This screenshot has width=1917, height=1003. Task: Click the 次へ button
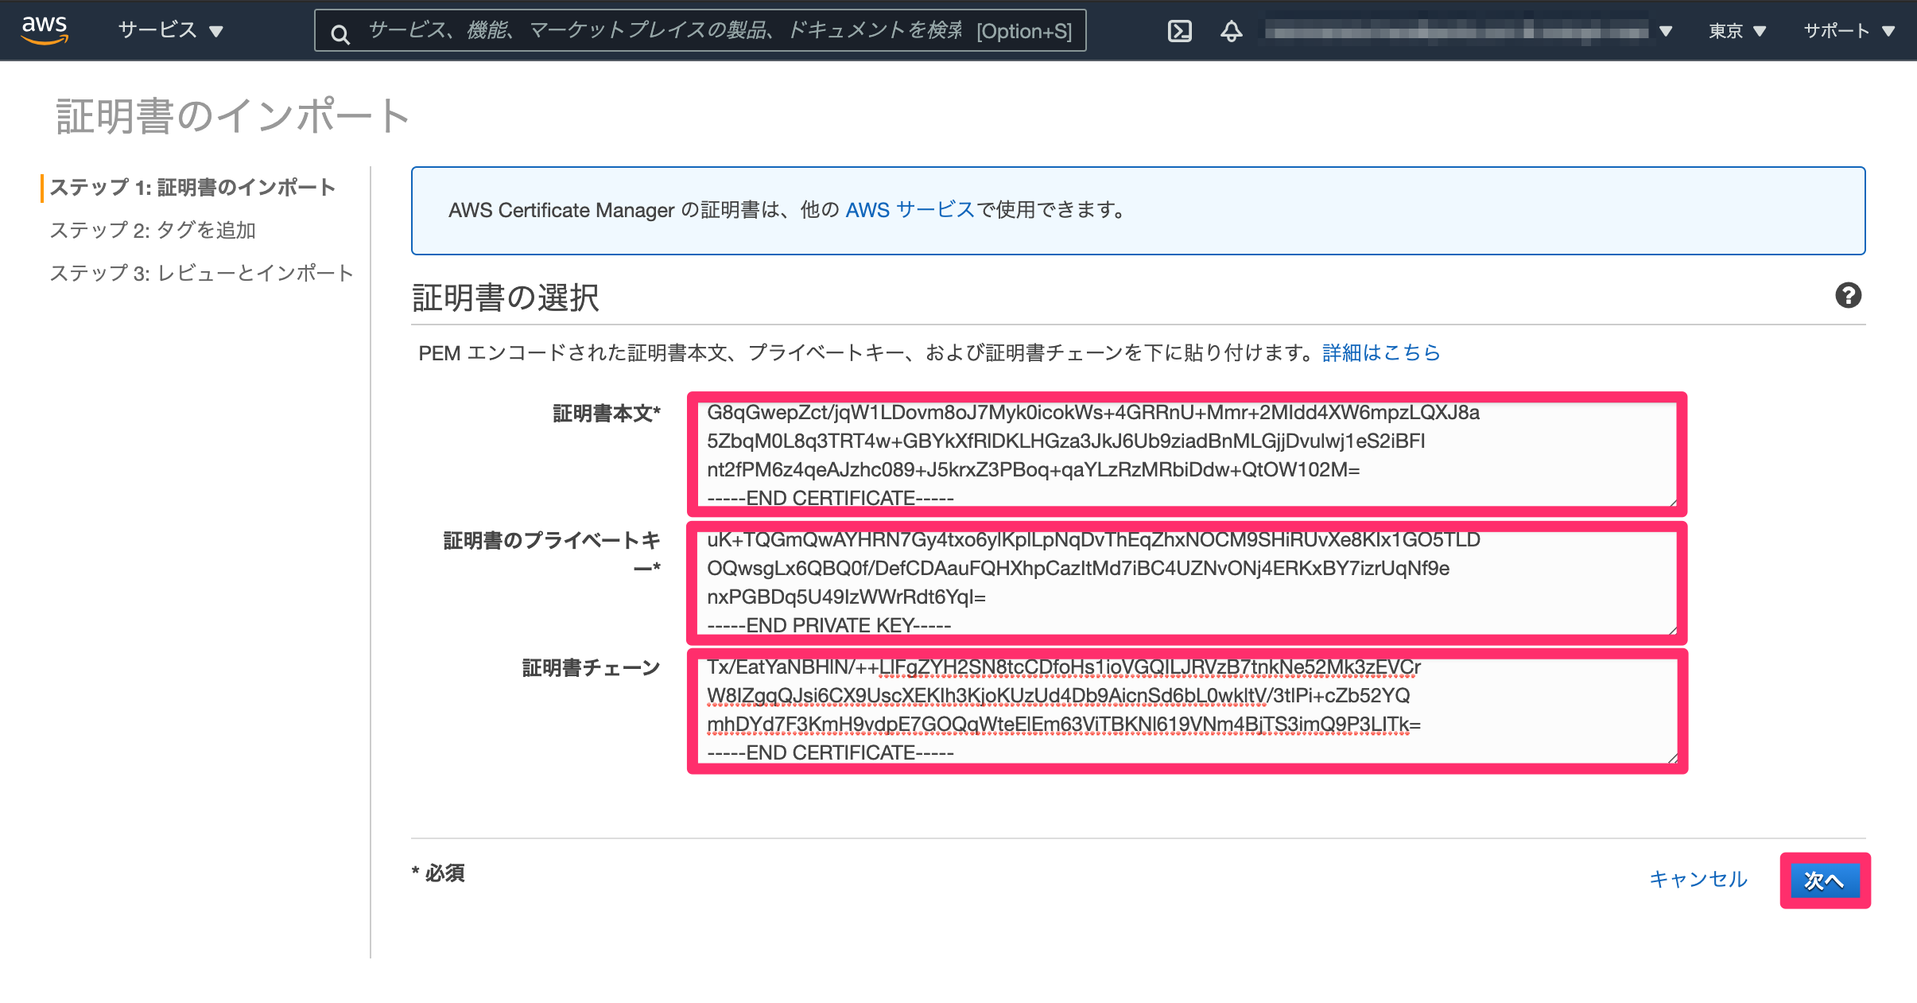click(1825, 881)
